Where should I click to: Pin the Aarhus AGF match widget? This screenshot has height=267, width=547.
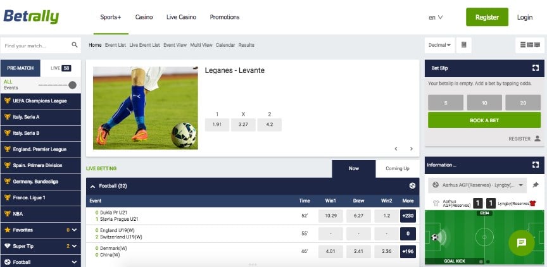coord(536,185)
